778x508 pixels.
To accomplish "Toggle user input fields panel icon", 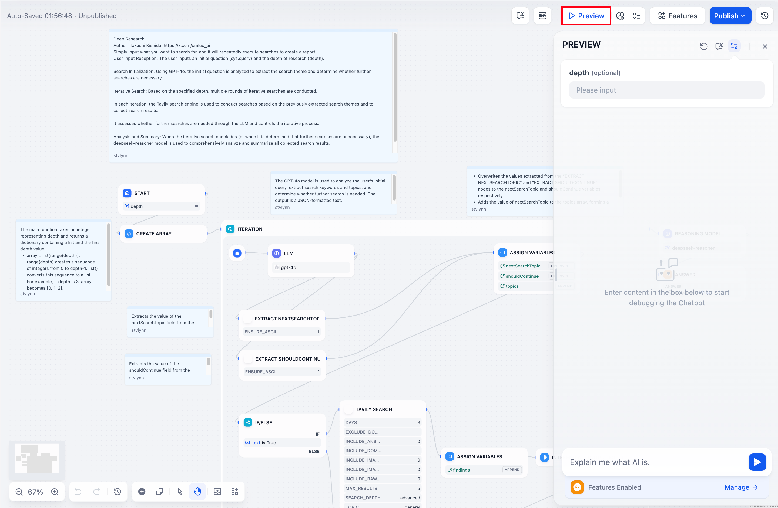I will coord(734,46).
